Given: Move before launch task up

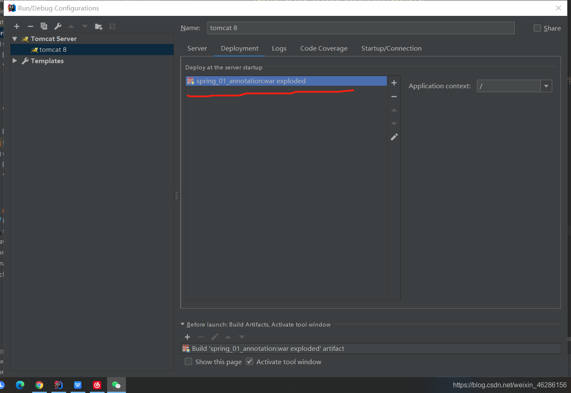Looking at the screenshot, I should (x=228, y=337).
